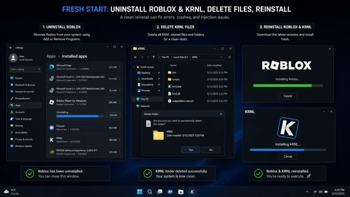Click the KRNL taskbar icon

pyautogui.click(x=192, y=192)
